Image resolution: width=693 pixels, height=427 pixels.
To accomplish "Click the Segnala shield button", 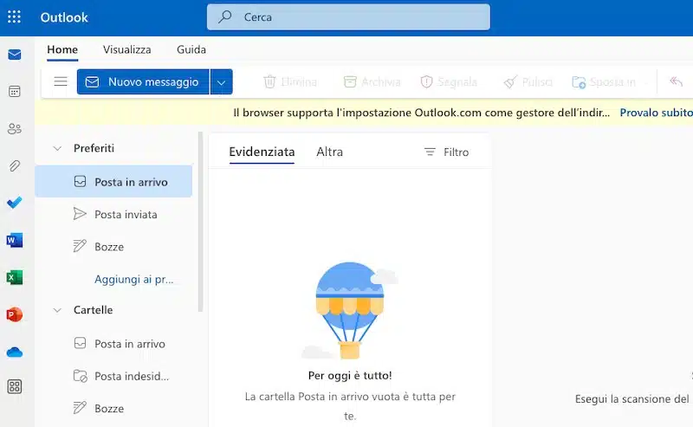I will 449,81.
